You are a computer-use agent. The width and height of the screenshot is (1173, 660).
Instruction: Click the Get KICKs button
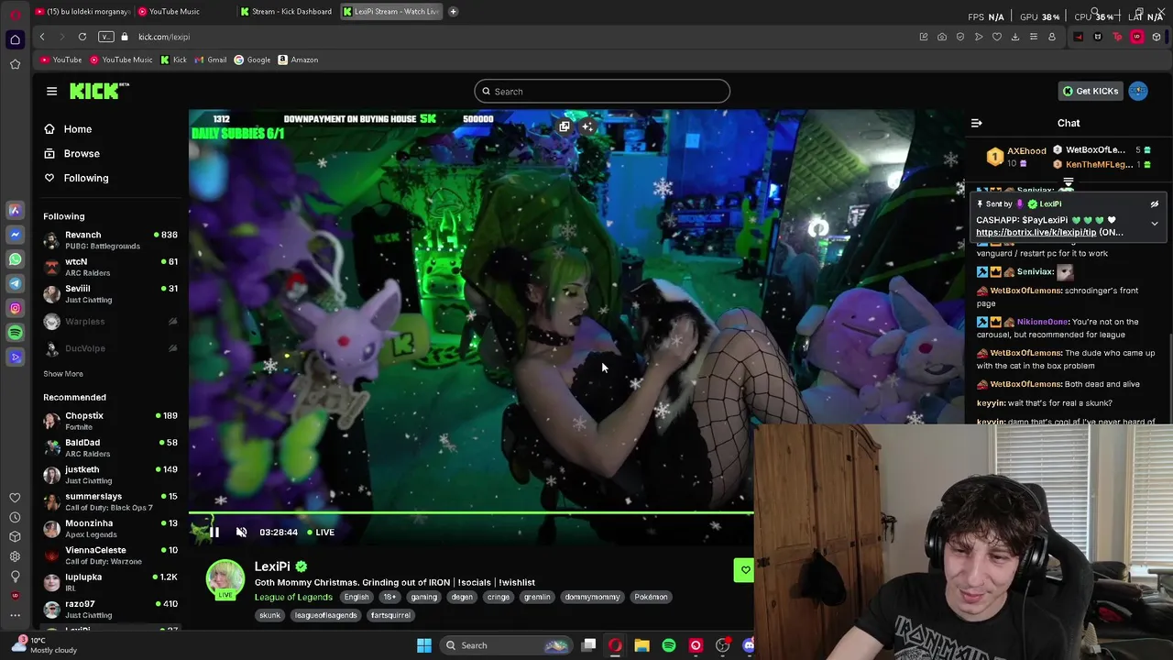pyautogui.click(x=1090, y=91)
